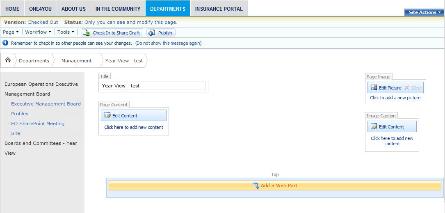Click the home breadcrumb icon

point(8,60)
